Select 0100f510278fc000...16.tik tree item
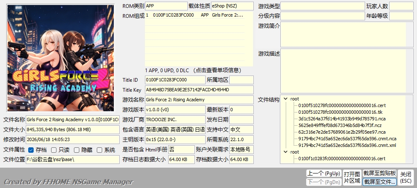Viewport: 417px width, 188px height. click(340, 112)
